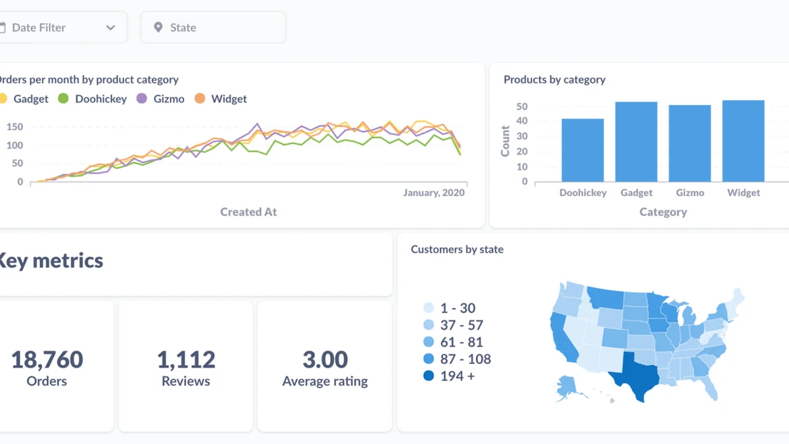Click the Gizmo bar in bar chart

coord(690,143)
